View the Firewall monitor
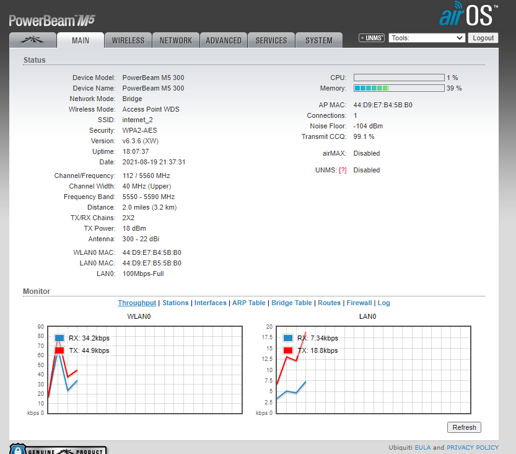This screenshot has height=454, width=516. 359,303
